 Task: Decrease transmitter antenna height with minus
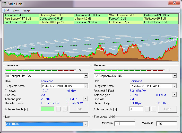click(x=59, y=109)
